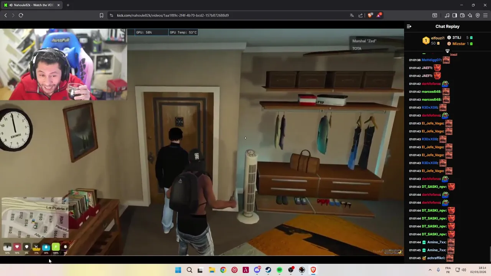Expand the gift leaderboard chevron
491x276 pixels.
pos(447,51)
